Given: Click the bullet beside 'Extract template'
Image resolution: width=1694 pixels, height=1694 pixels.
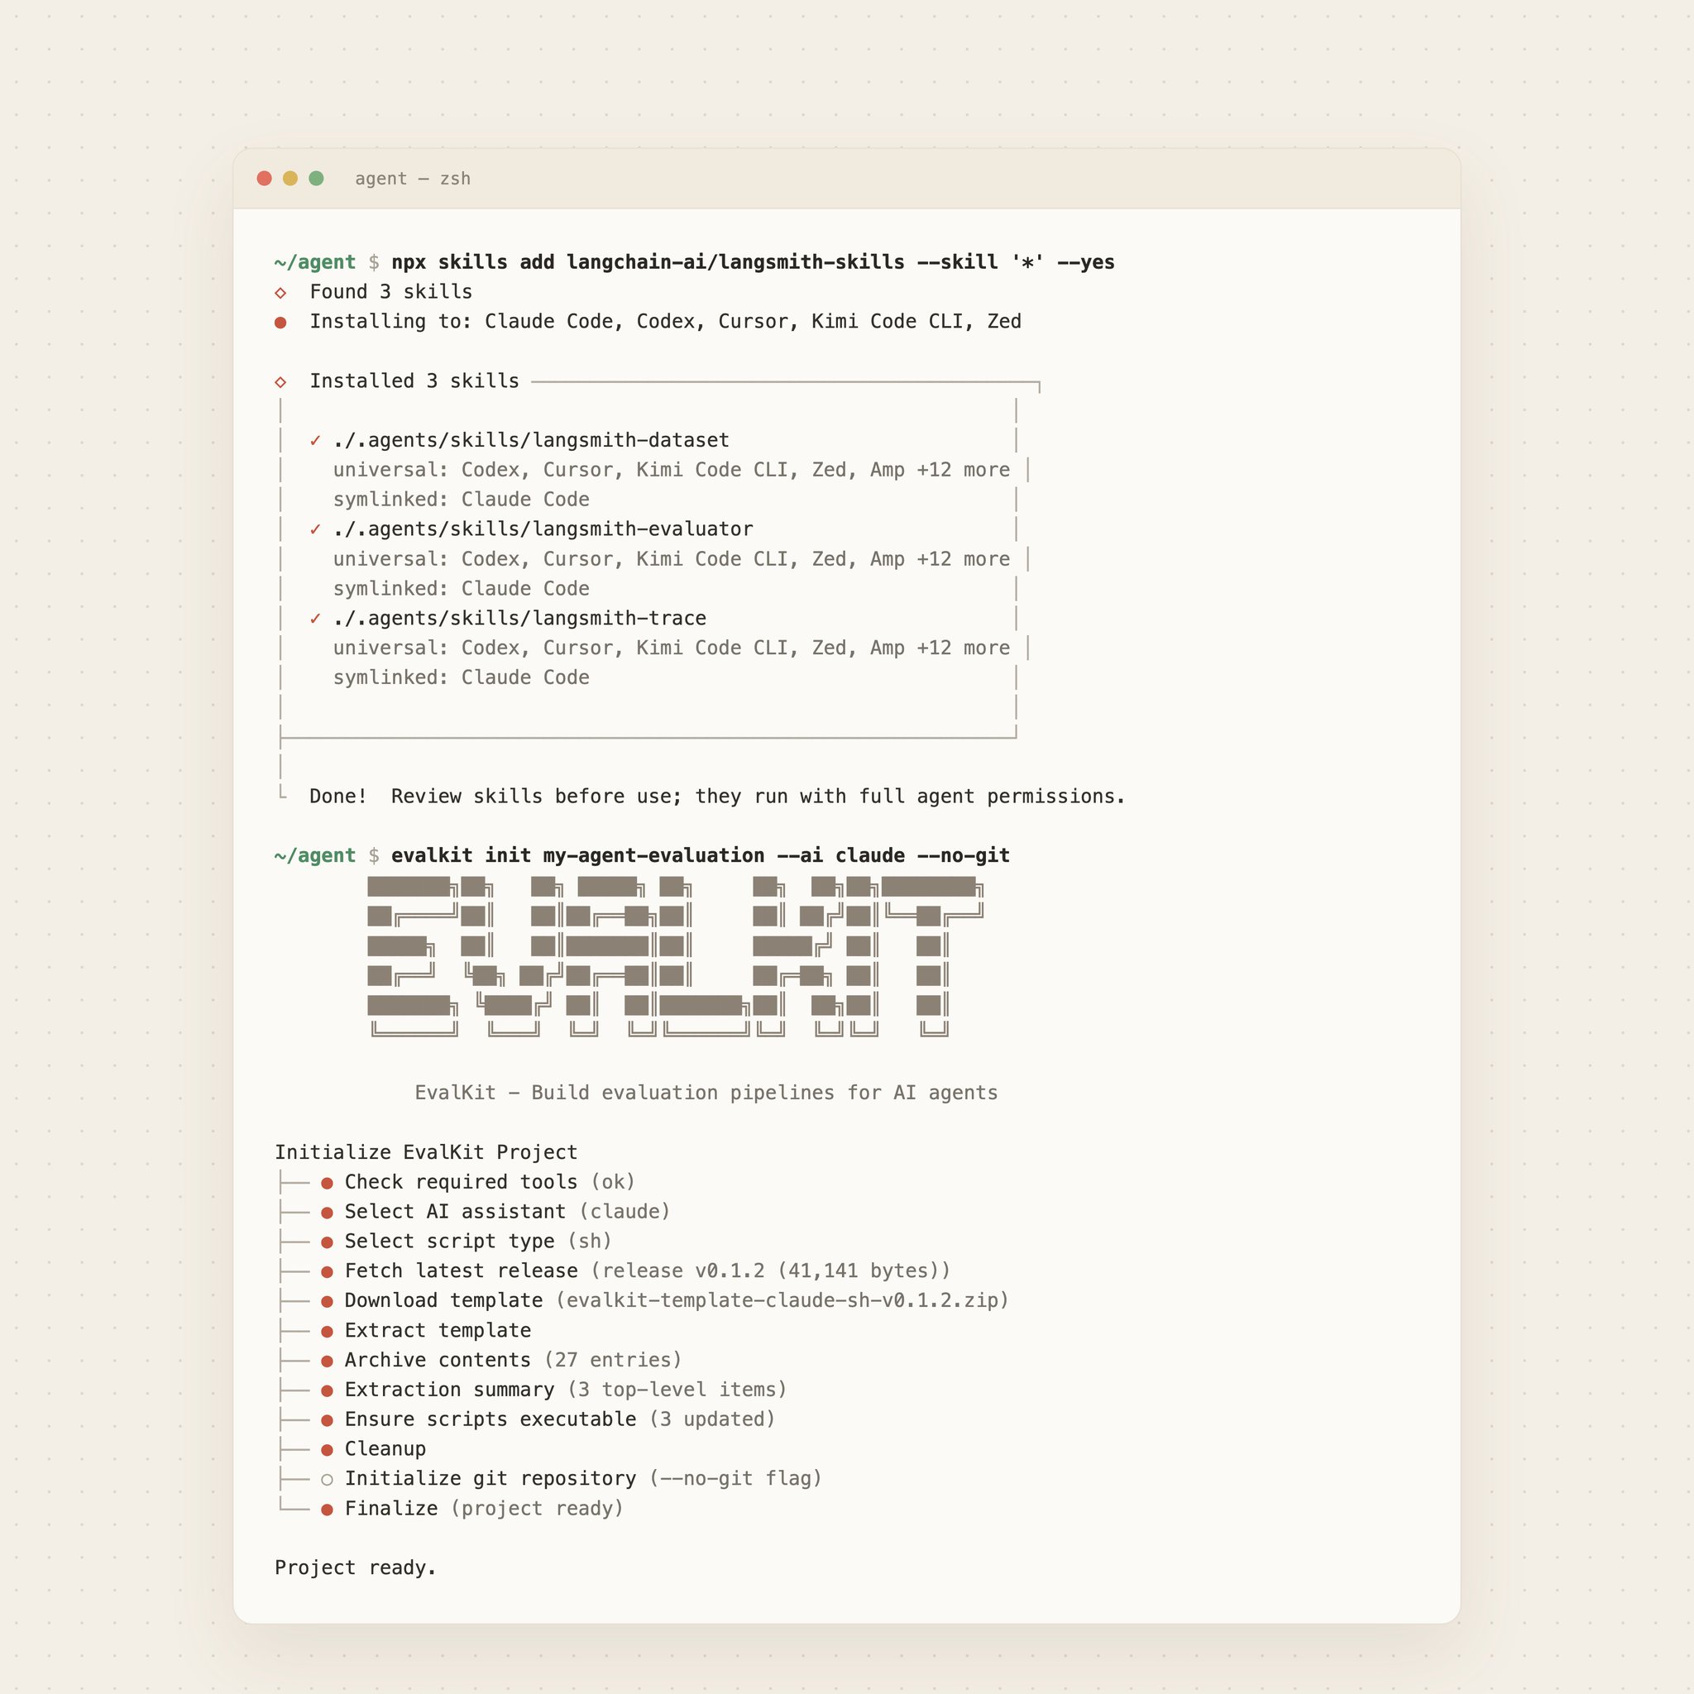Looking at the screenshot, I should click(327, 1332).
